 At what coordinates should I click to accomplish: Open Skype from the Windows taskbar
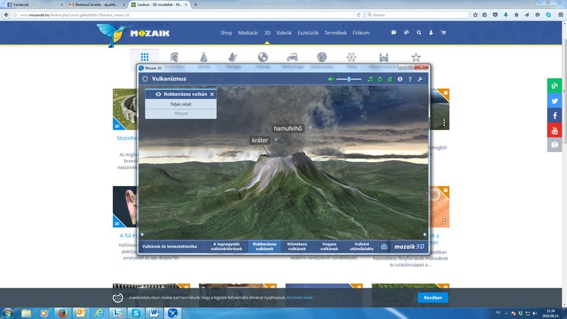tap(136, 313)
